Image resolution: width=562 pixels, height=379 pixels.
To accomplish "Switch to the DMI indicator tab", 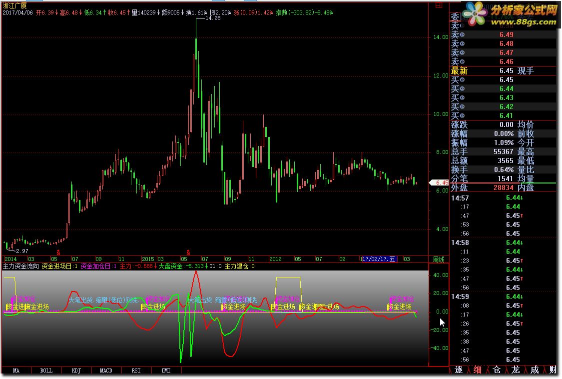I will 166,370.
